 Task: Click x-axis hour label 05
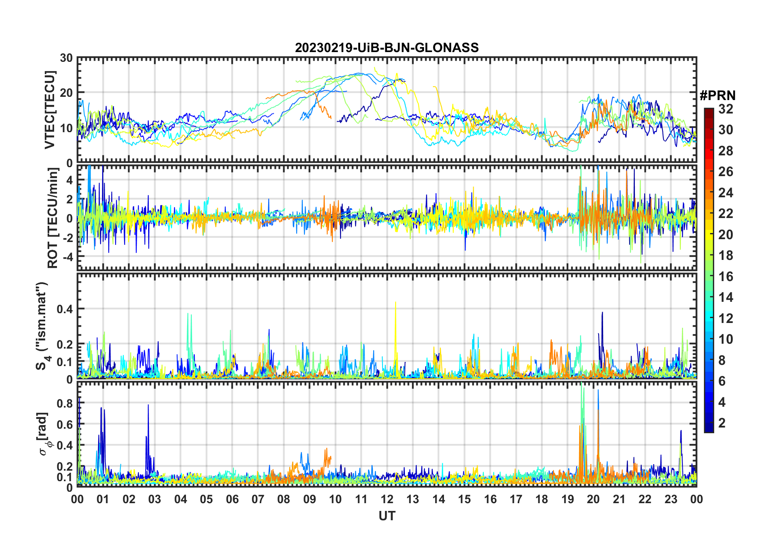click(x=206, y=500)
